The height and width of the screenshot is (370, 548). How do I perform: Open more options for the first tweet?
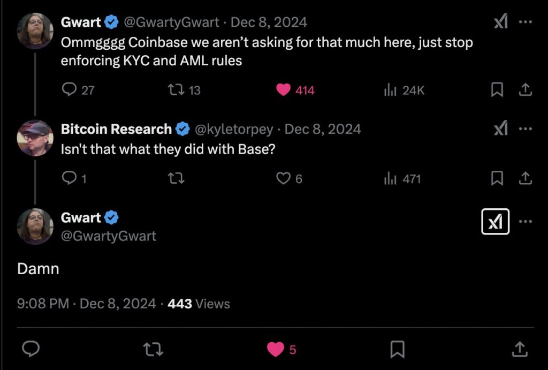(x=526, y=22)
